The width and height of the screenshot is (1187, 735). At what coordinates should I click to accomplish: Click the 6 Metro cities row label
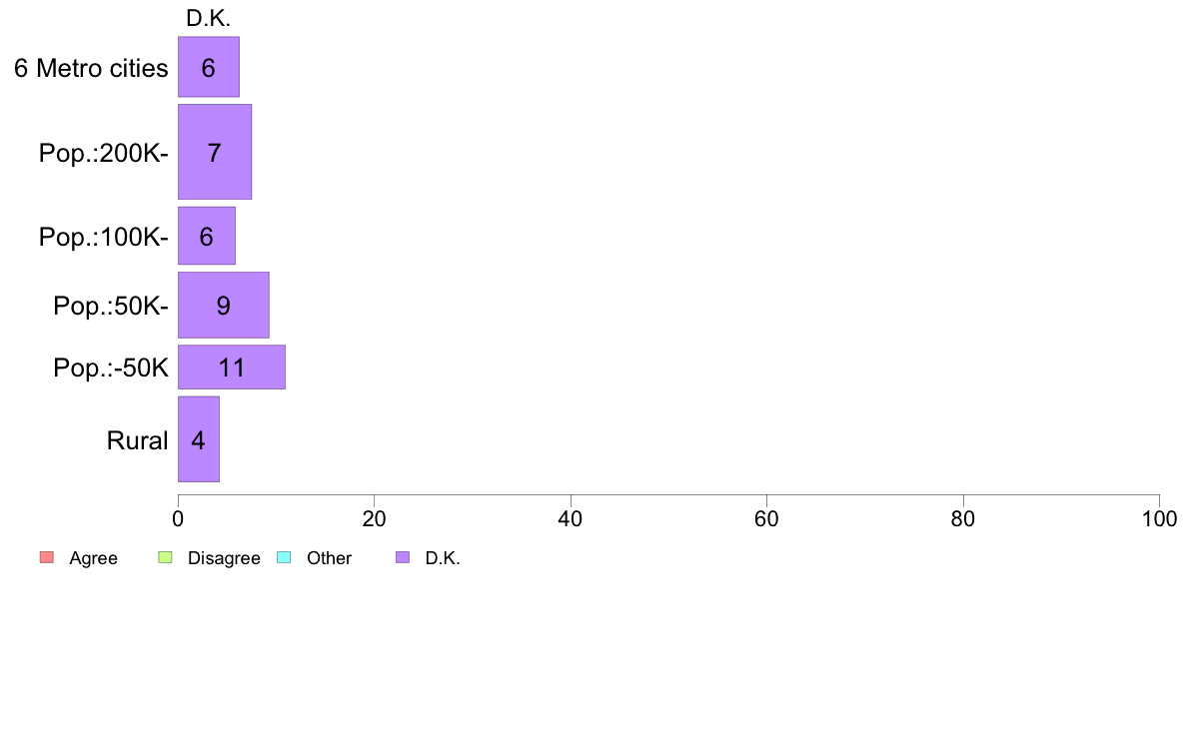tap(91, 68)
